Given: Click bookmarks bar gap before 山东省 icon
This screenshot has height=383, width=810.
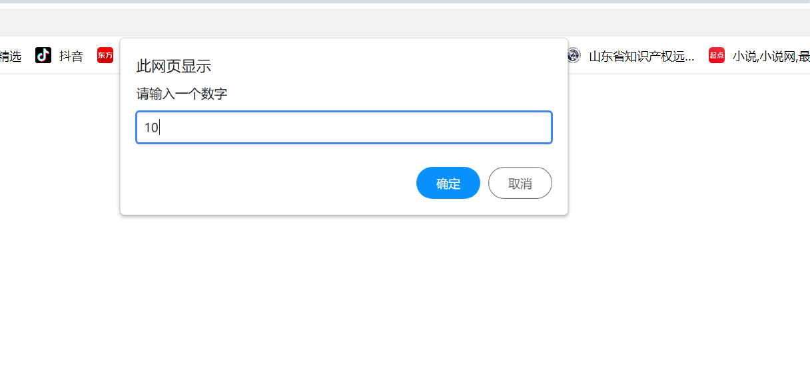Looking at the screenshot, I should pyautogui.click(x=563, y=57).
